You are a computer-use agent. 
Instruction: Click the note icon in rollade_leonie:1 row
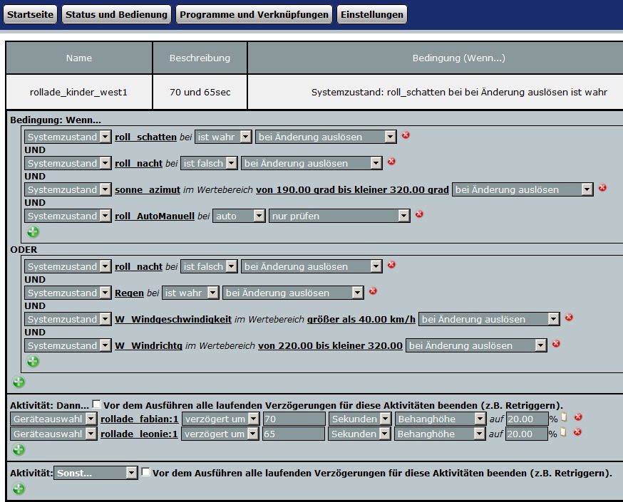[563, 432]
